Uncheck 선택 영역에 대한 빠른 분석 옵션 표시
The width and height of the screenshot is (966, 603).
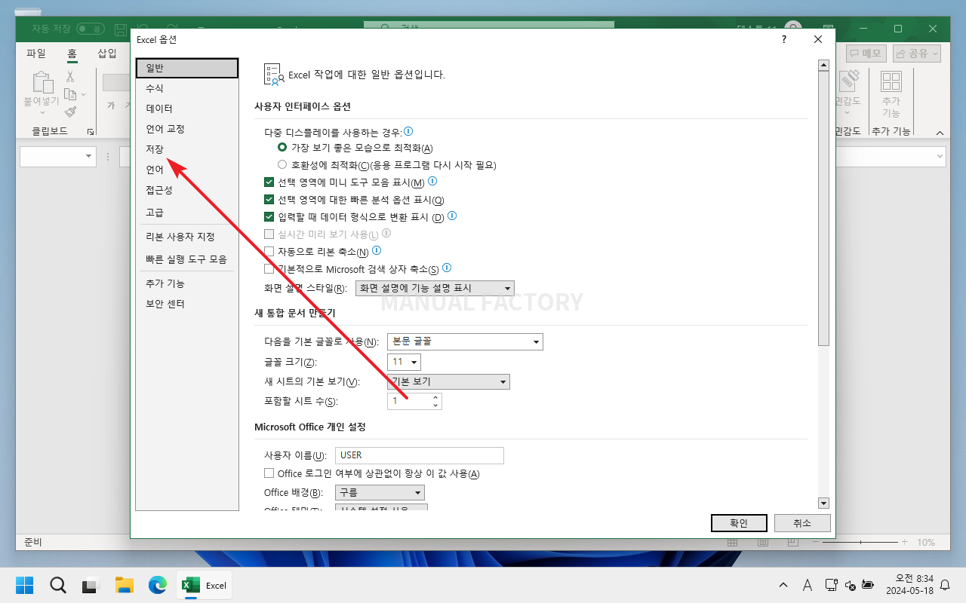tap(269, 200)
